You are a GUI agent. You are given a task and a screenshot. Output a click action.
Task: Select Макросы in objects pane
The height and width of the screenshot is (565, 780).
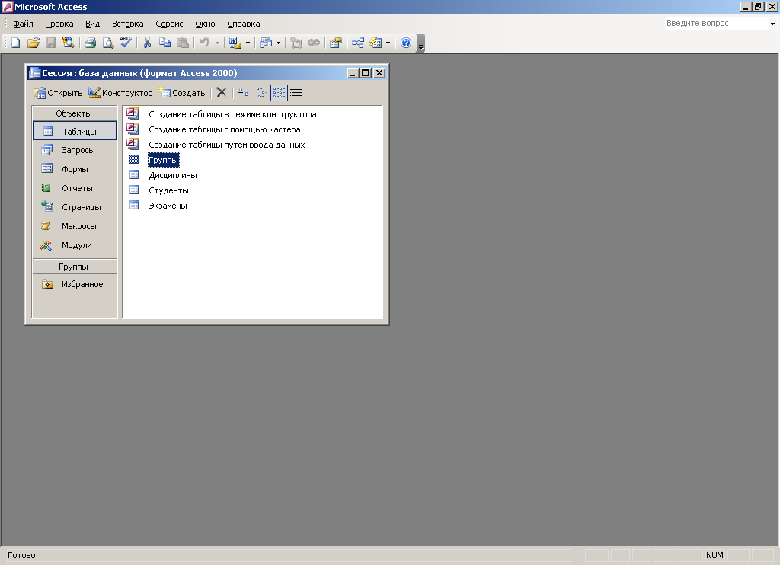pyautogui.click(x=75, y=226)
